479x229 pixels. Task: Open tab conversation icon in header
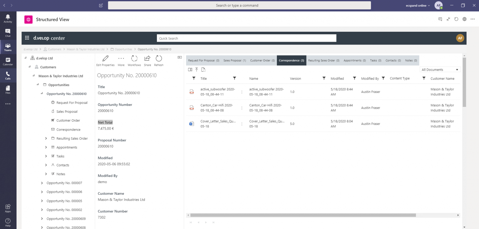click(x=440, y=19)
